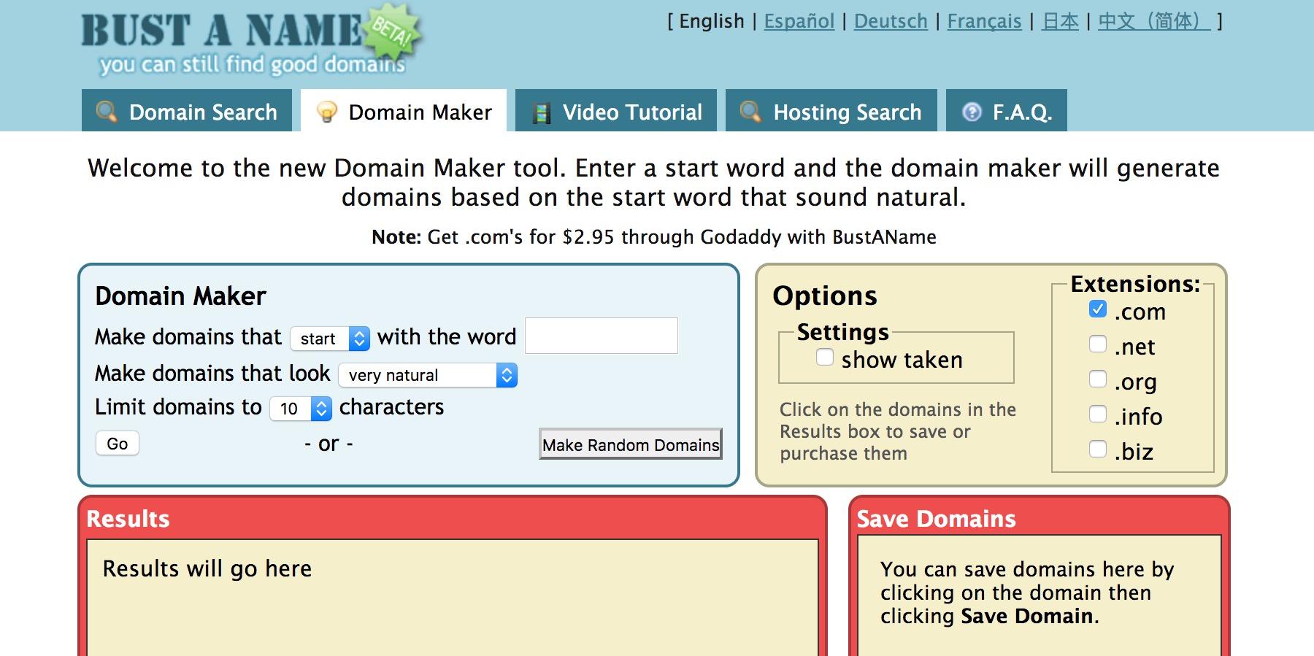1314x656 pixels.
Task: Focus the start word text field
Action: (602, 336)
